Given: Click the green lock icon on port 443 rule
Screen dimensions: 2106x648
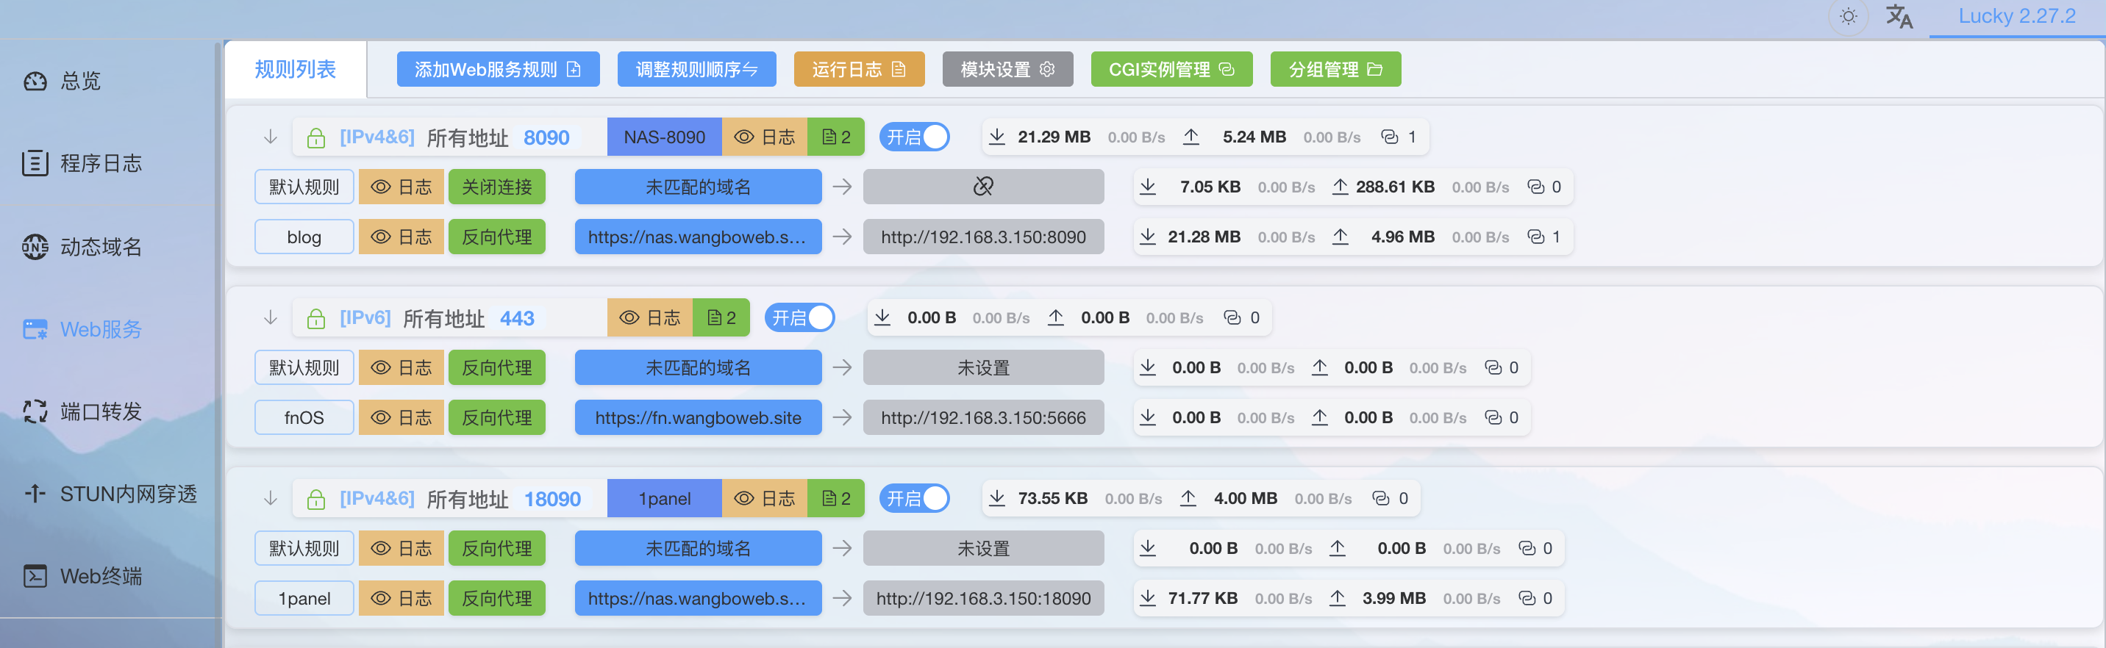Looking at the screenshot, I should coord(315,319).
